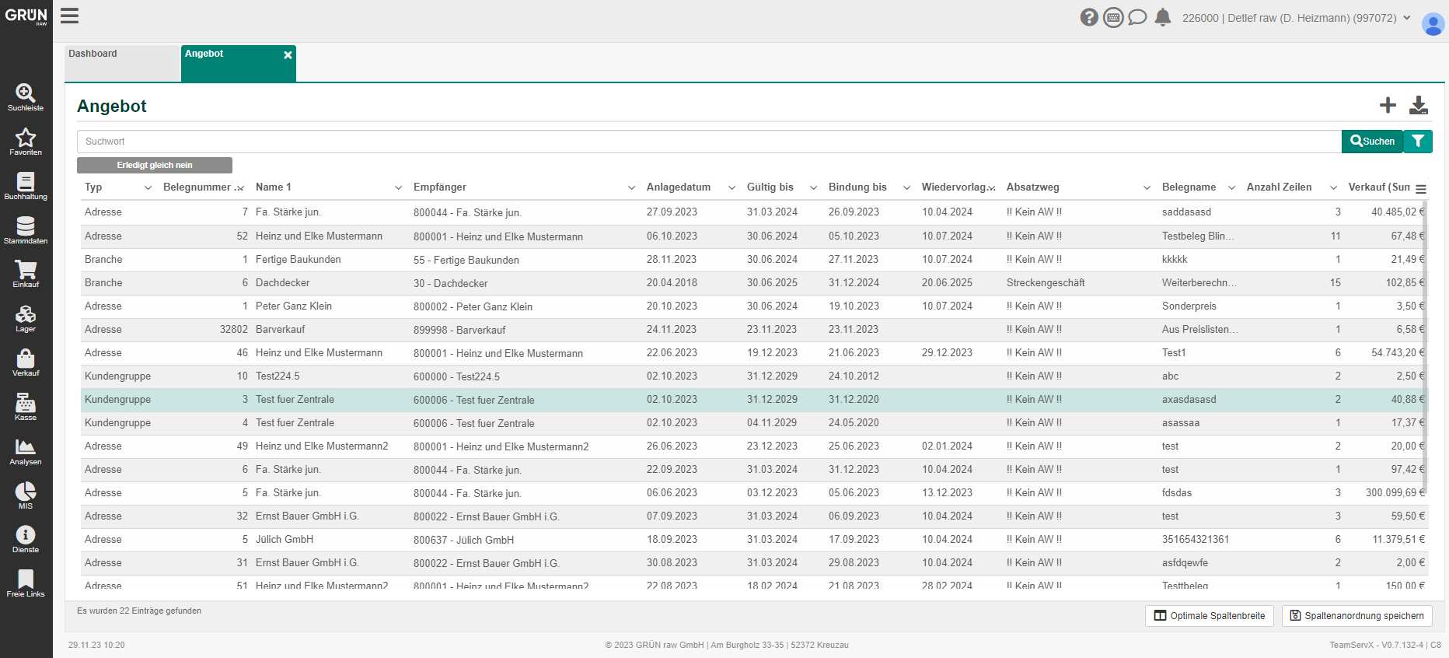This screenshot has width=1449, height=658.
Task: Open the Einkauf shopping cart module
Action: pyautogui.click(x=26, y=274)
